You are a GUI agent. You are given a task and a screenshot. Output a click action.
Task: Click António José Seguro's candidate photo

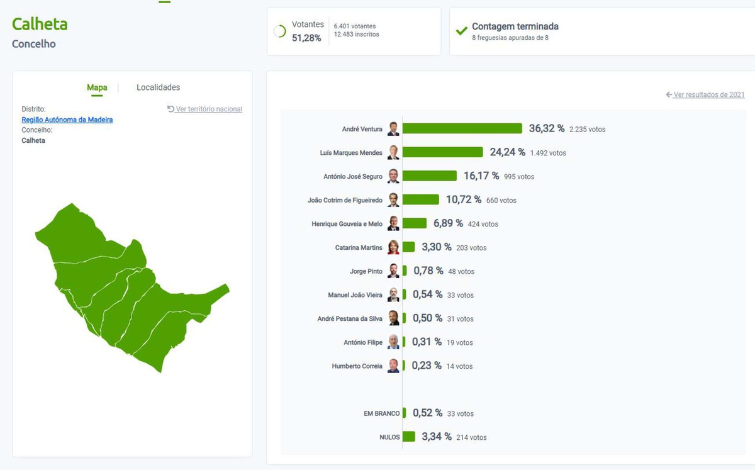tap(393, 176)
